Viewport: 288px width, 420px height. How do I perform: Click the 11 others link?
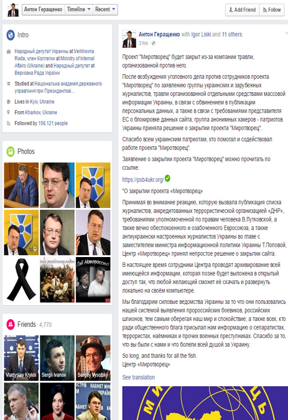click(x=232, y=34)
